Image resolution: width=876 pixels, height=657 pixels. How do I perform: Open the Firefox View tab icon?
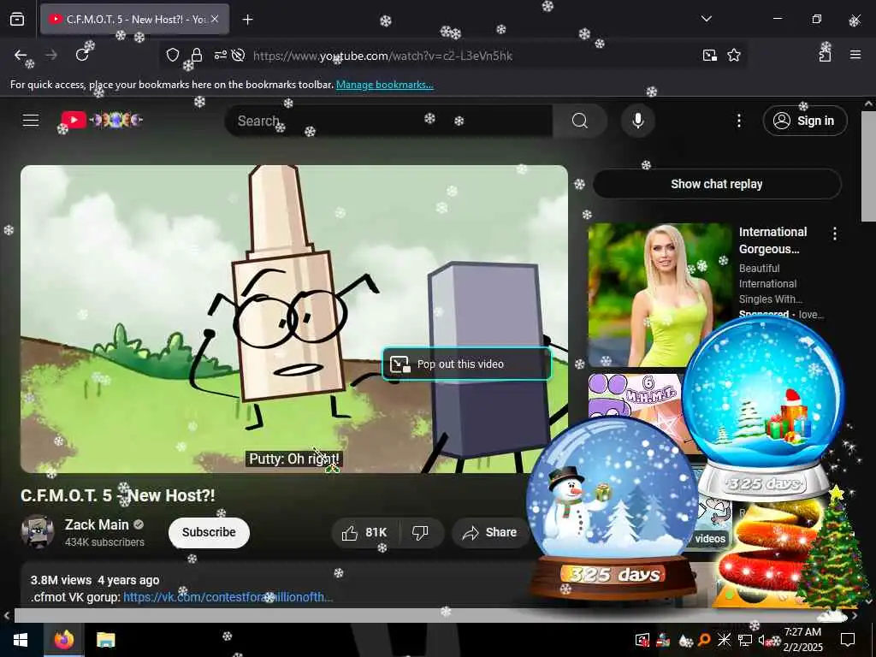[17, 19]
